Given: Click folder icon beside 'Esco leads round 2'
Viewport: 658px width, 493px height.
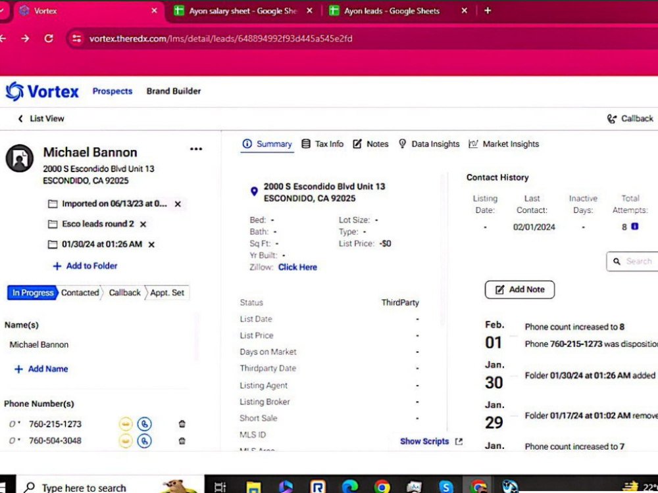Looking at the screenshot, I should (x=53, y=224).
